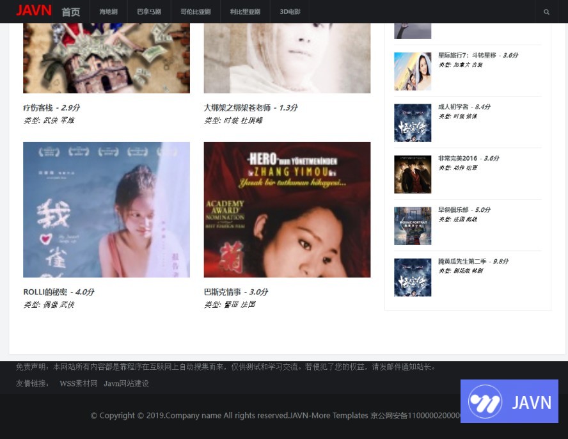Screen dimensions: 568x439
Task: Open sidebar thumbnail for 非常完美2016
Action: pyautogui.click(x=413, y=174)
